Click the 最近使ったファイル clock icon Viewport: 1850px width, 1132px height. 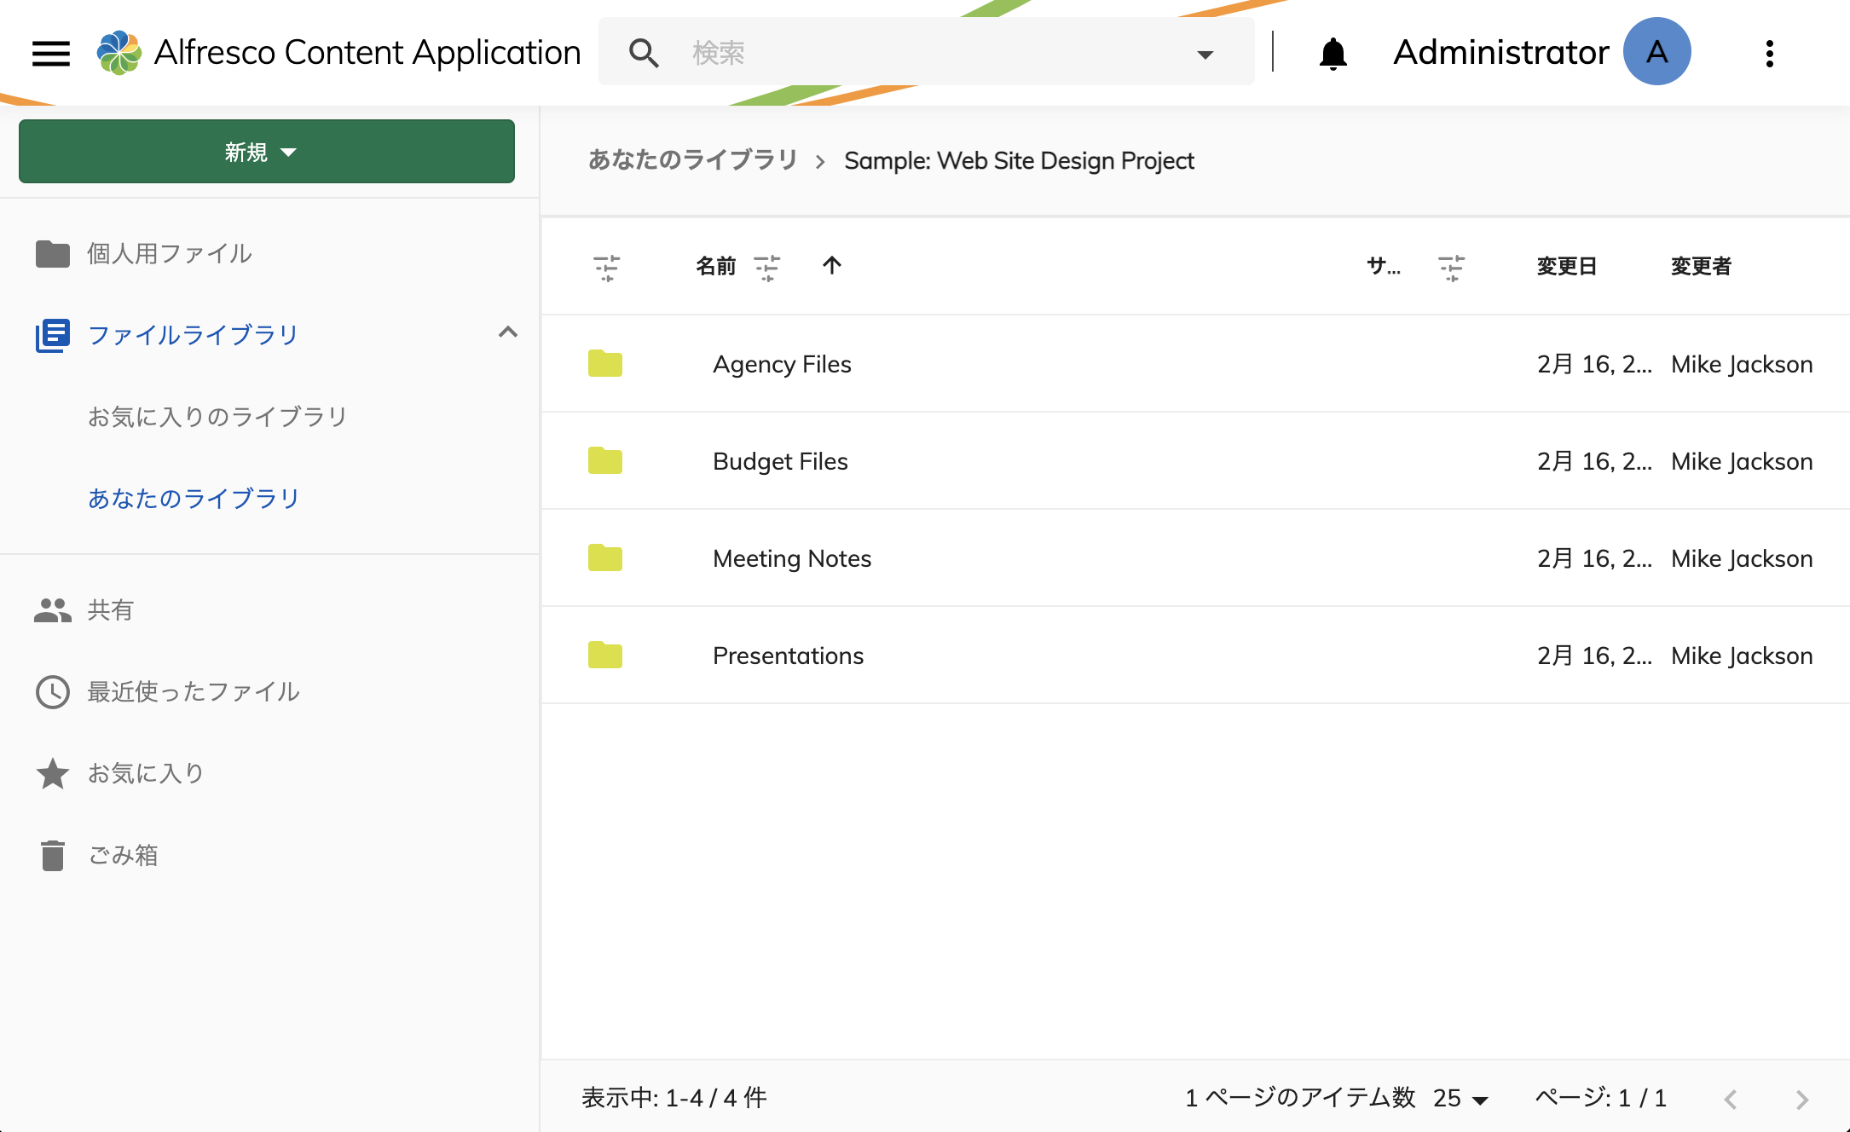click(x=52, y=691)
